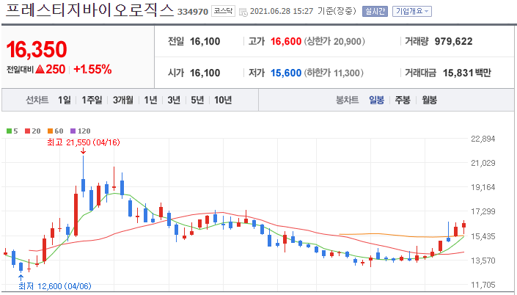Click the red 20-day moving average swatch
This screenshot has width=517, height=295.
coord(27,131)
